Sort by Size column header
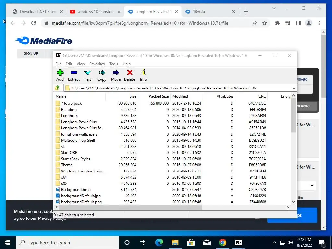Image resolution: width=332 pixels, height=249 pixels. pos(122,96)
